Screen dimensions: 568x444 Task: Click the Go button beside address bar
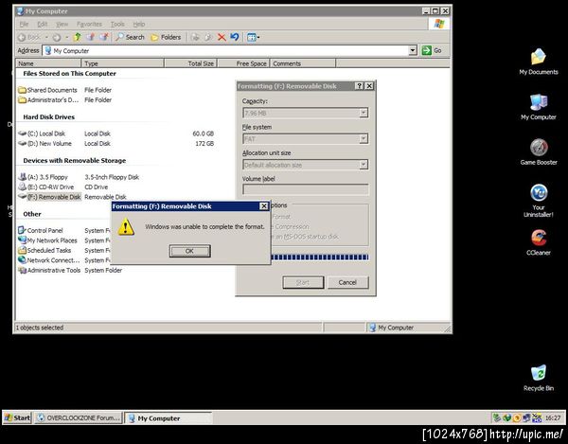pyautogui.click(x=432, y=50)
